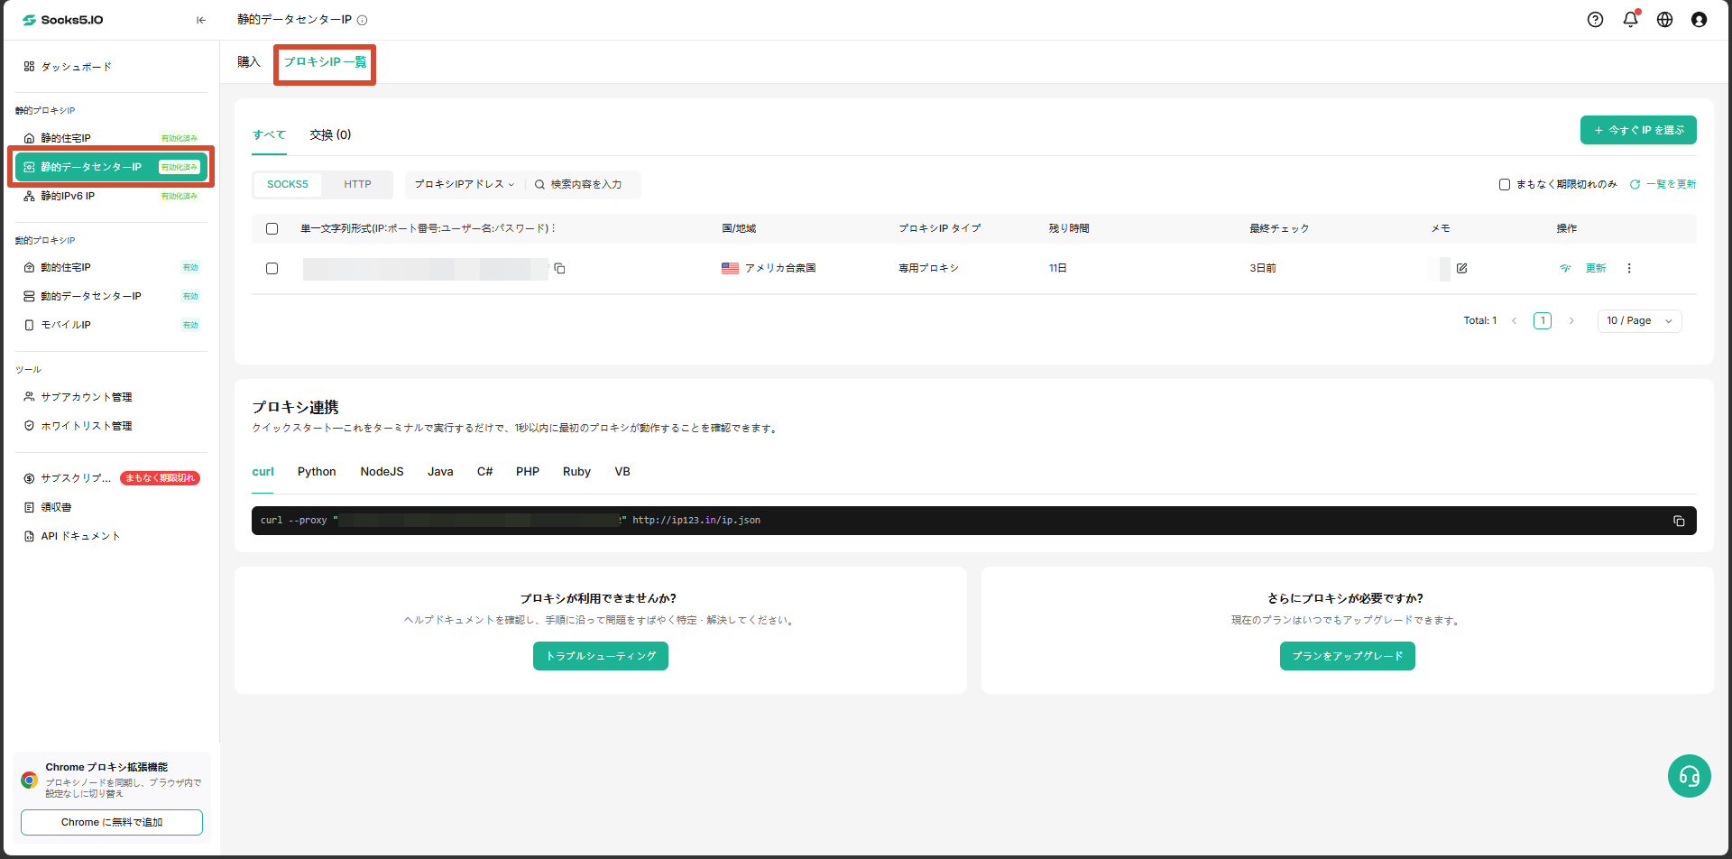Copy the proxy string in the table row

[559, 269]
